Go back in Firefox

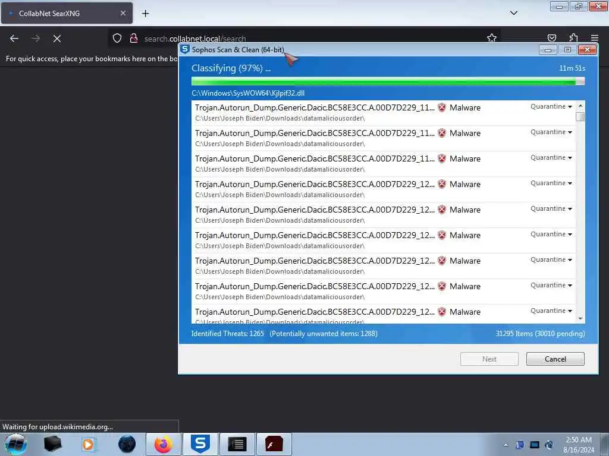click(x=14, y=39)
